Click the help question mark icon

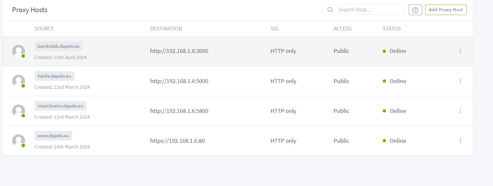pyautogui.click(x=415, y=10)
